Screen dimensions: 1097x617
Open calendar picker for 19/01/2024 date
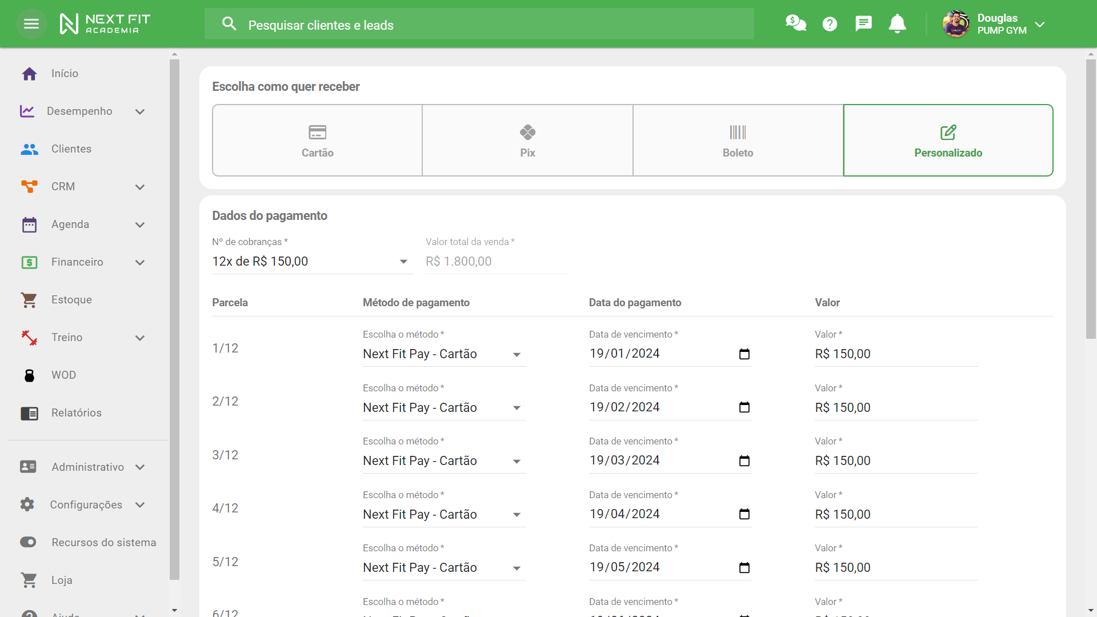[x=744, y=354]
